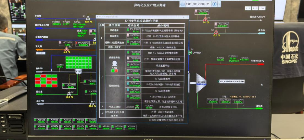The height and width of the screenshot is (140, 304).
Task: Select fan A701C3 at 100.0%
Action: click(x=66, y=121)
